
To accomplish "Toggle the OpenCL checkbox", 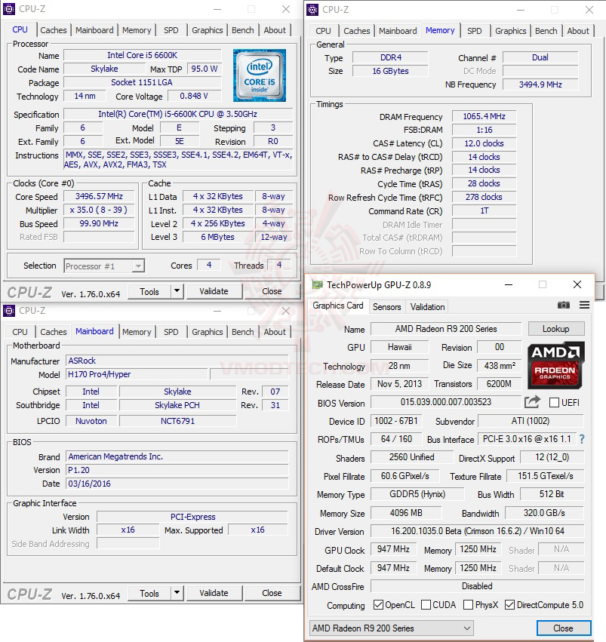I will 378,605.
